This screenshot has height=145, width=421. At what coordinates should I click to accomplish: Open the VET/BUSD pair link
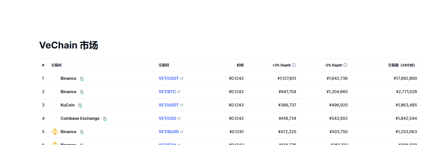(169, 132)
